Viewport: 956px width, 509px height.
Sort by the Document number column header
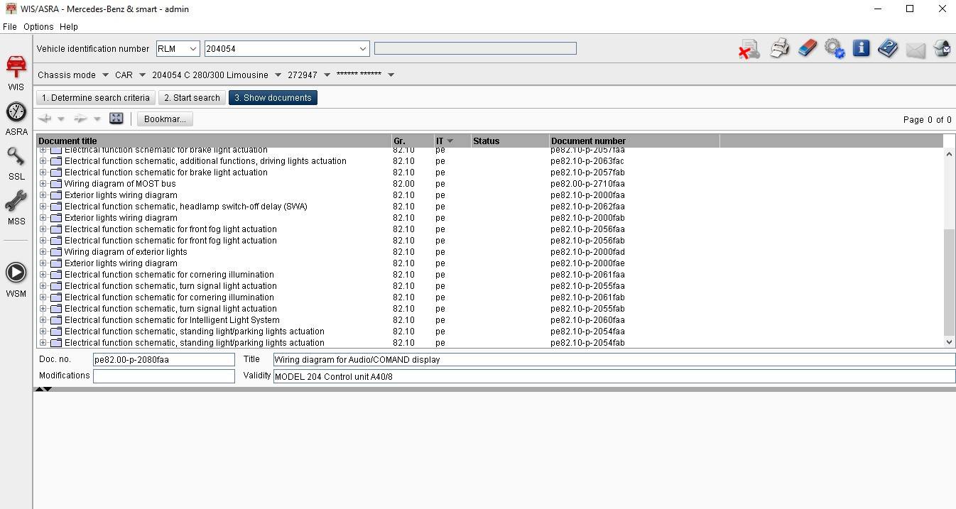[x=634, y=141]
